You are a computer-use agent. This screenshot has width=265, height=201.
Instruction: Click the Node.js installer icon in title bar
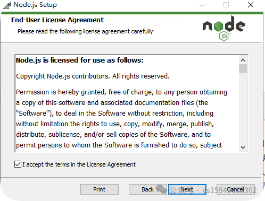pos(7,5)
